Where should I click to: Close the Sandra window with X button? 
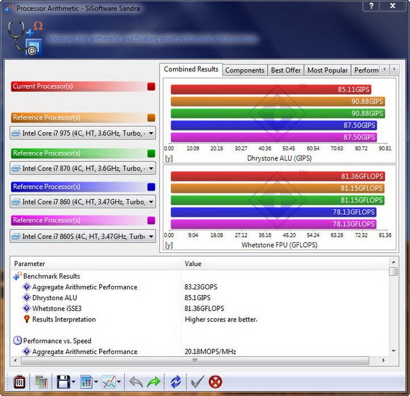point(392,6)
